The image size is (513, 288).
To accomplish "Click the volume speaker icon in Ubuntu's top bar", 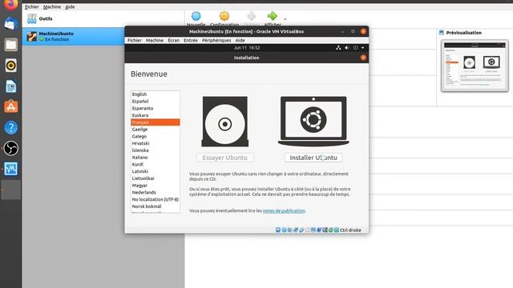I will 347,48.
